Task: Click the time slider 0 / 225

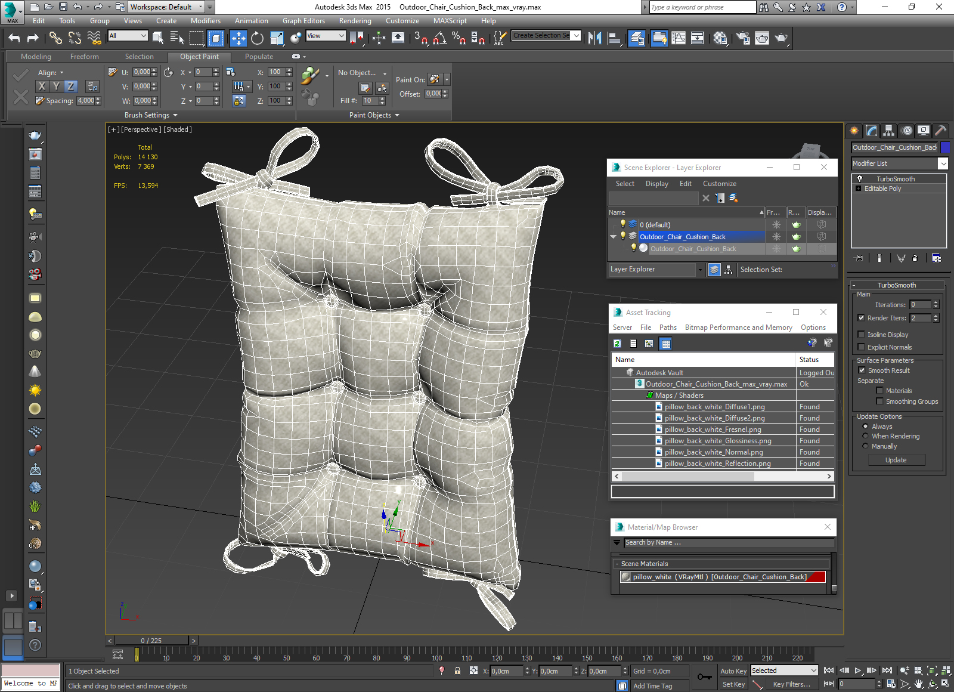Action: (x=151, y=641)
